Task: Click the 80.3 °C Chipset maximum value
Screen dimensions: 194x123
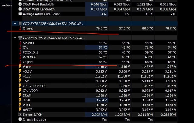Action: pos(148,28)
